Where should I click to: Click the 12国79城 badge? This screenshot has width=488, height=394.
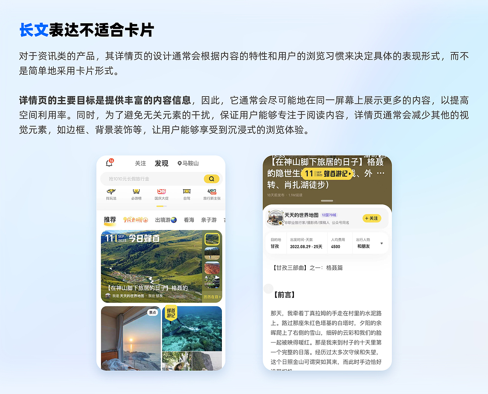[329, 215]
